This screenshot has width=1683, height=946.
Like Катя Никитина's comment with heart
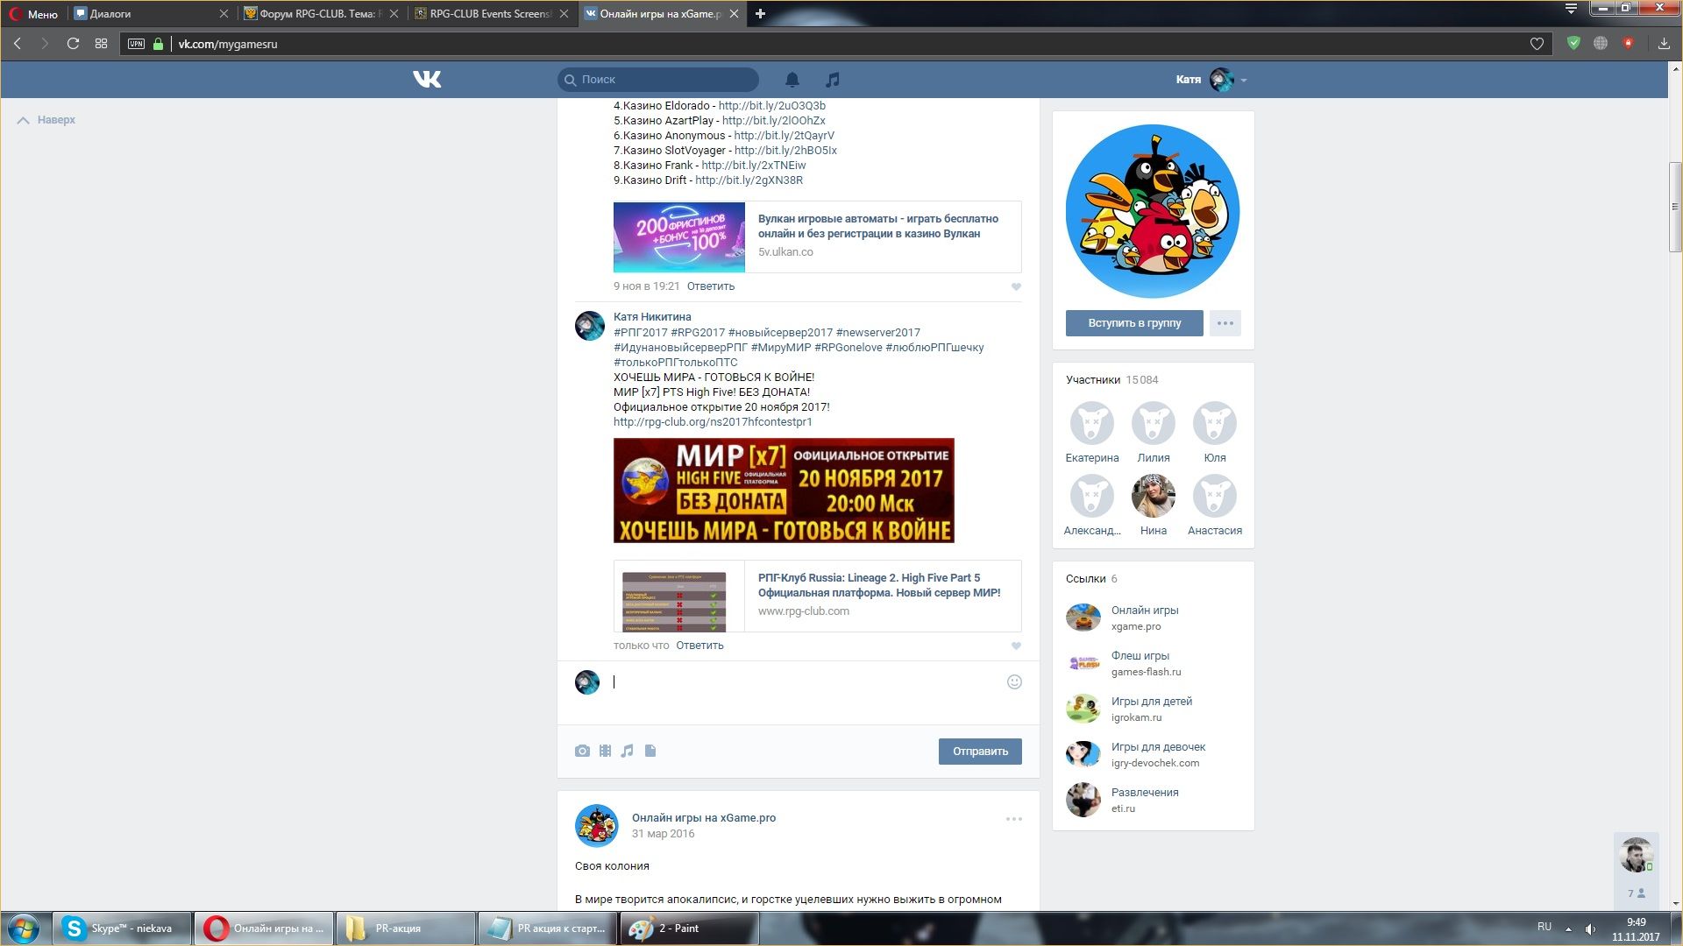pos(1016,646)
